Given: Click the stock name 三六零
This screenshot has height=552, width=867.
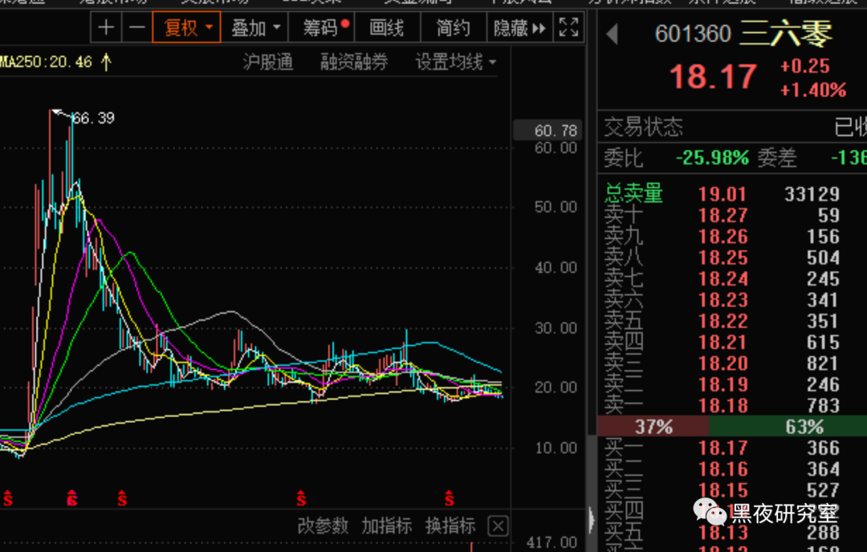Looking at the screenshot, I should [786, 33].
